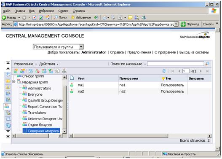The width and height of the screenshot is (222, 159).
Task: Click the table horizontal scrollbar right arrow
Action: (210, 136)
